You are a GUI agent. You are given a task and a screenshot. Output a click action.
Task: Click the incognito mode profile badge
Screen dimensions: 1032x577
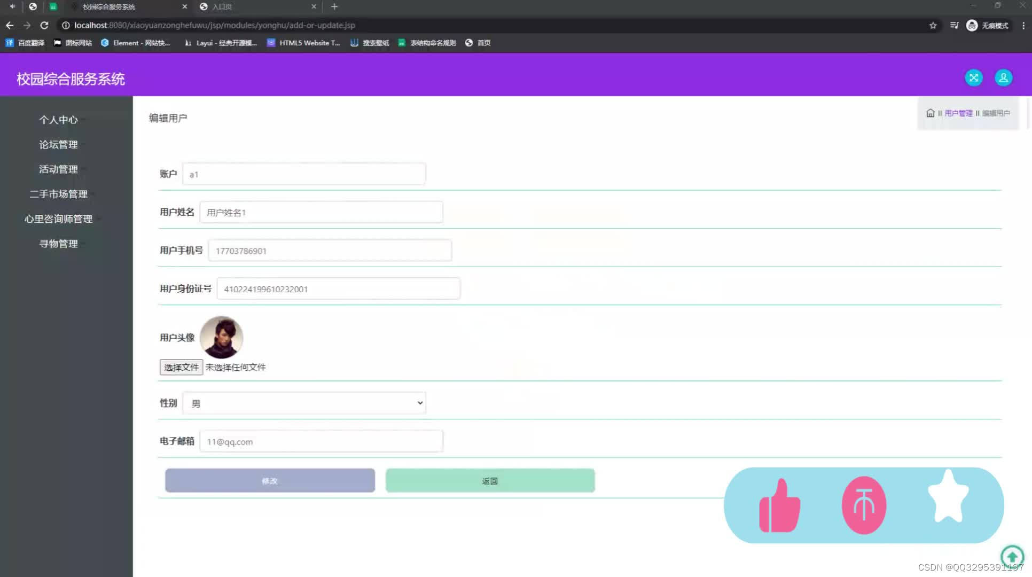click(x=987, y=25)
